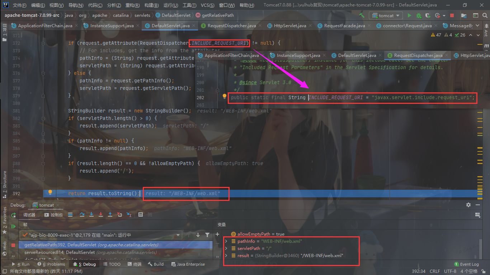
Task: Click the Run to Cursor icon
Action: [x=129, y=214]
